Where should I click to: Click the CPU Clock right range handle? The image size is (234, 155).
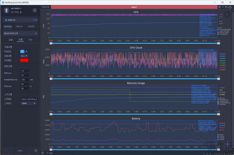click(x=219, y=79)
